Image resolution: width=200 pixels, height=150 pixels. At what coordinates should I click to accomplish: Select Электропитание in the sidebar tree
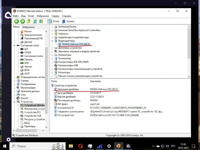33,35
